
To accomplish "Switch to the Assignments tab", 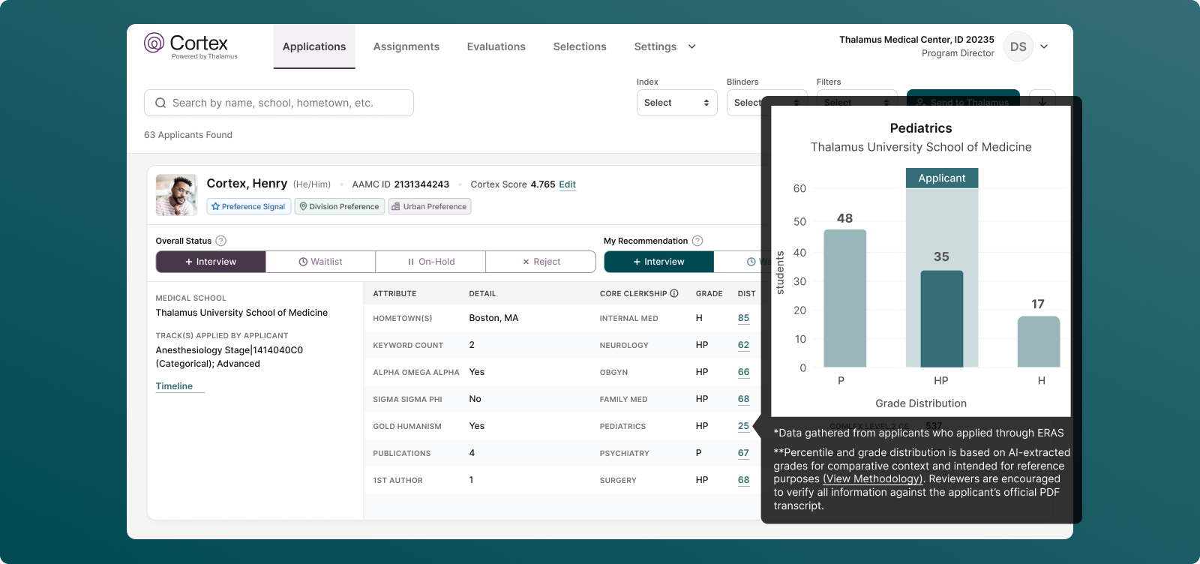I will coord(406,46).
